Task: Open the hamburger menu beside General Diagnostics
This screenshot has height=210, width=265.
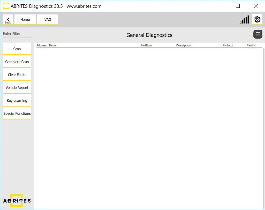Action: [258, 34]
